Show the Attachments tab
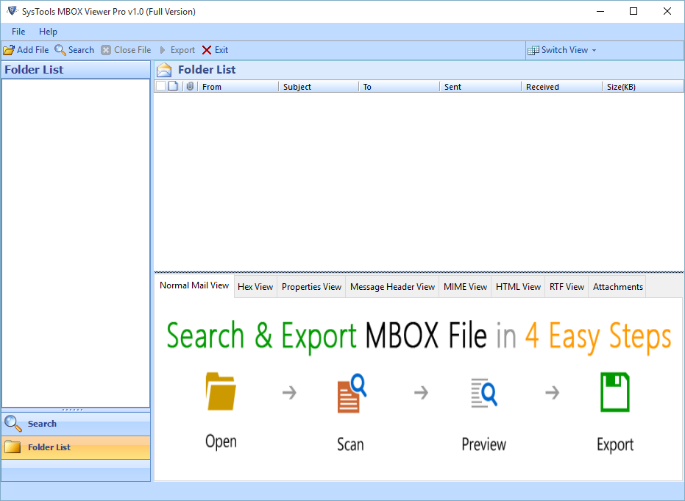Image resolution: width=685 pixels, height=501 pixels. (618, 287)
